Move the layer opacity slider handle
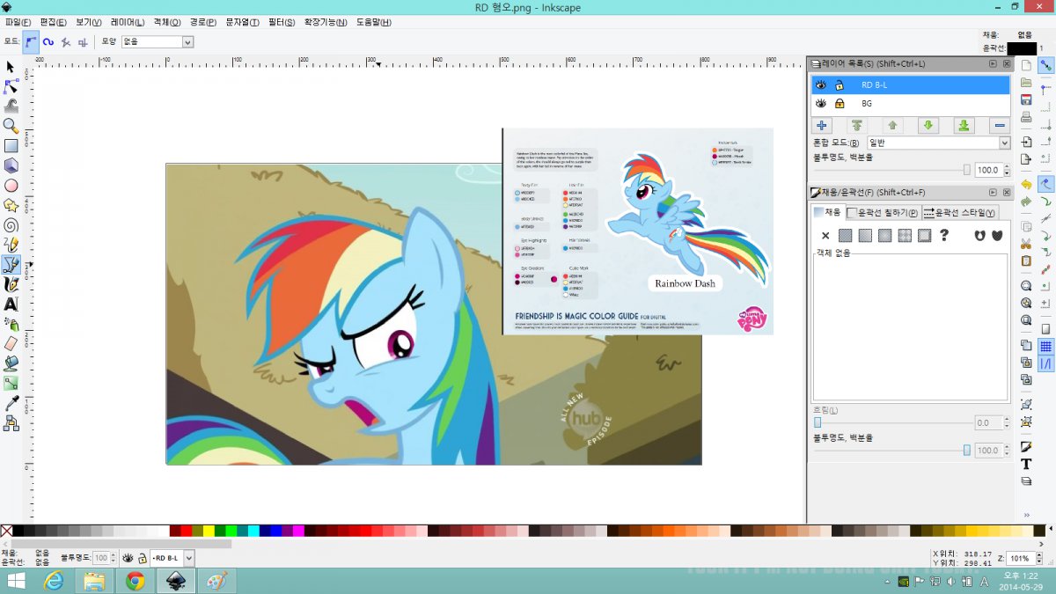This screenshot has height=594, width=1056. point(967,170)
